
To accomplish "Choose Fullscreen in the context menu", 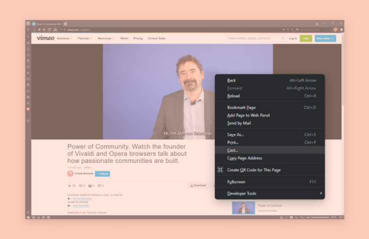I will (x=270, y=182).
